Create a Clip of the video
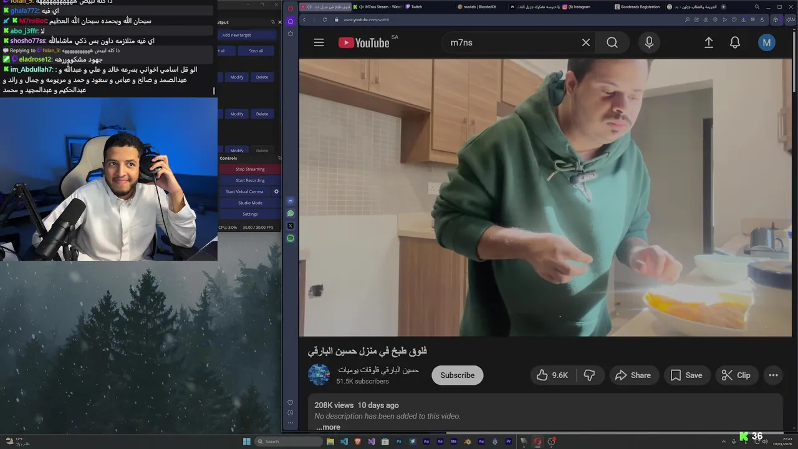Image resolution: width=798 pixels, height=449 pixels. (736, 375)
